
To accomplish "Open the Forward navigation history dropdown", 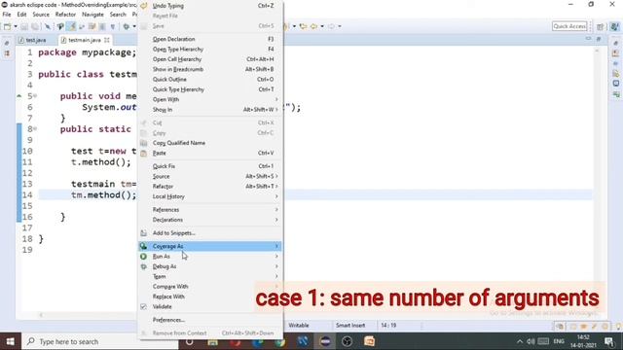I will (340, 26).
